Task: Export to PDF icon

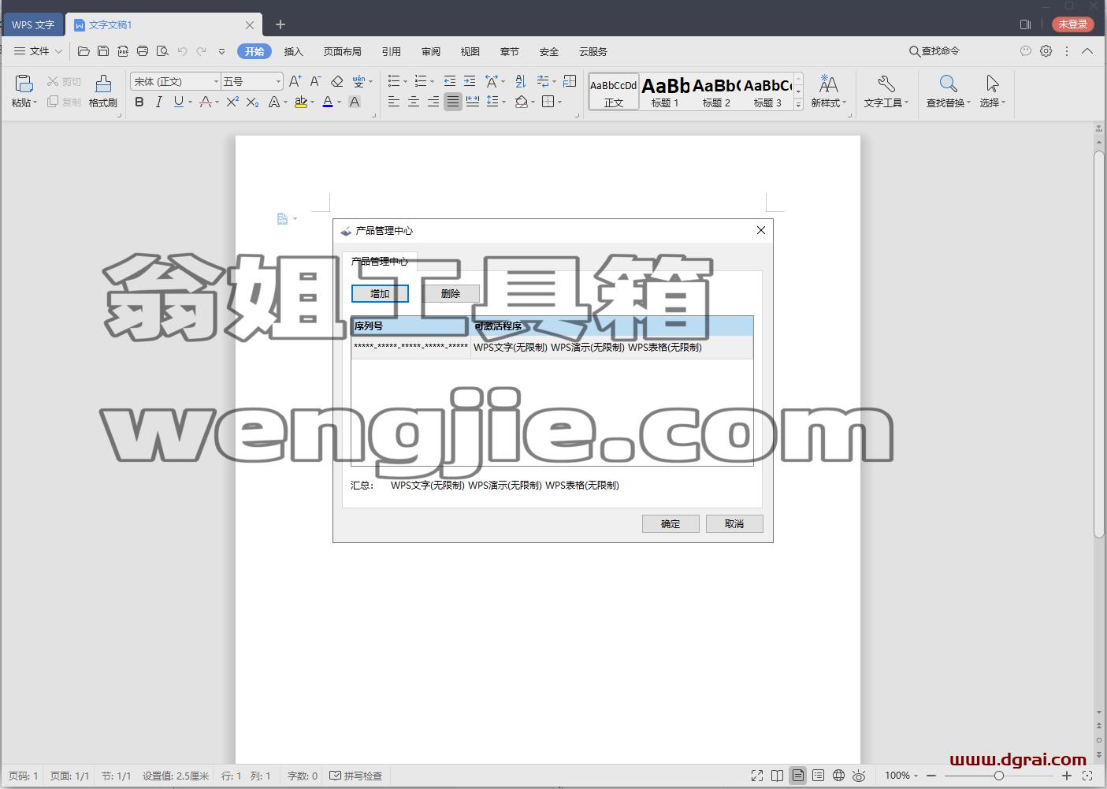Action: pos(123,51)
